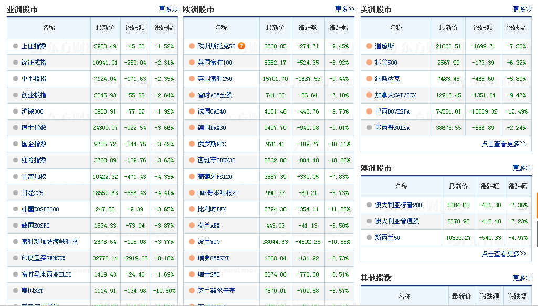Open the 恒生指数 index link
The image size is (538, 306).
tap(34, 128)
